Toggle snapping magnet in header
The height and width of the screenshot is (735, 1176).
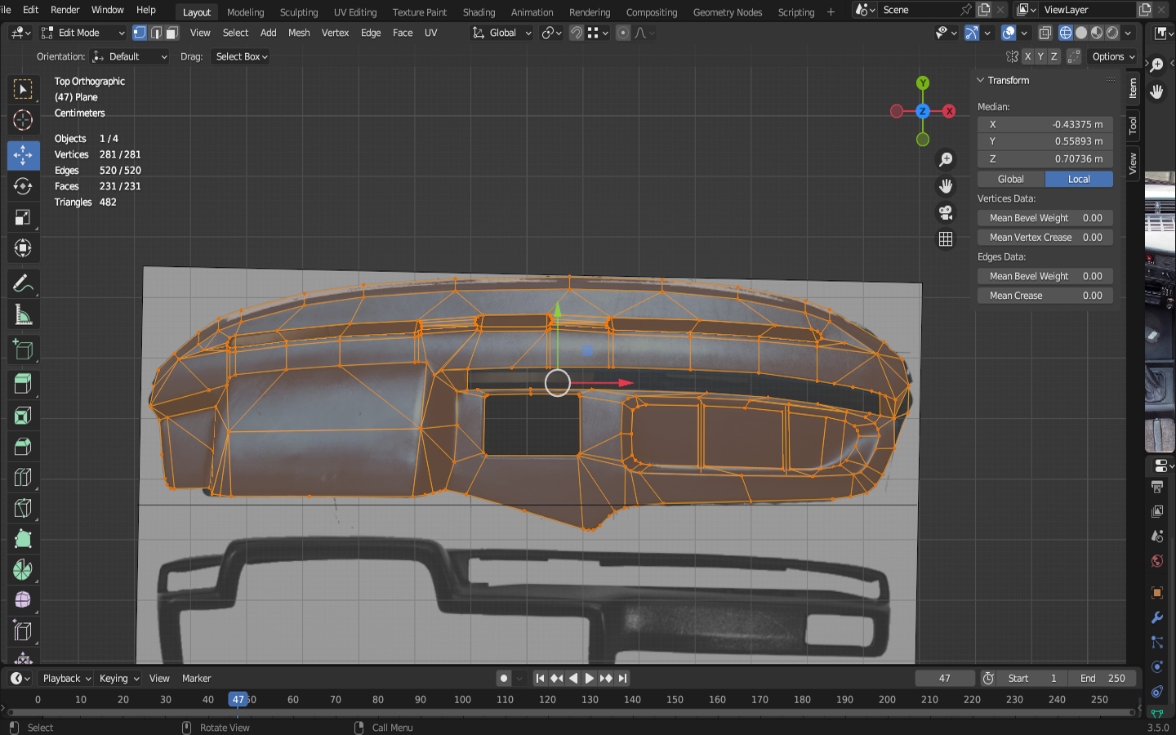(x=577, y=33)
